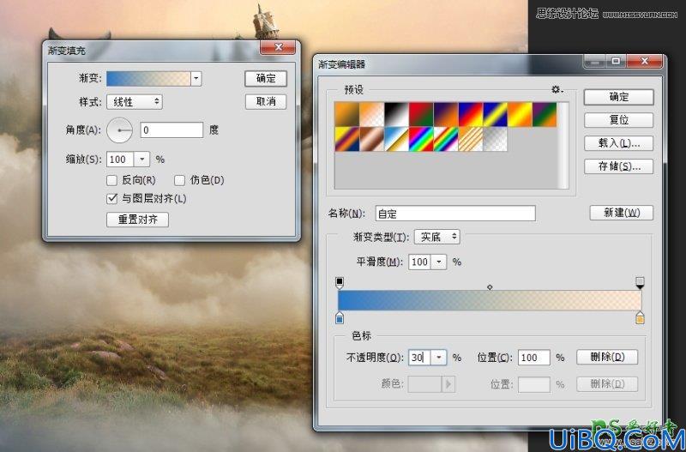Click the smoothness field showing 100
The image size is (686, 452).
[x=420, y=262]
